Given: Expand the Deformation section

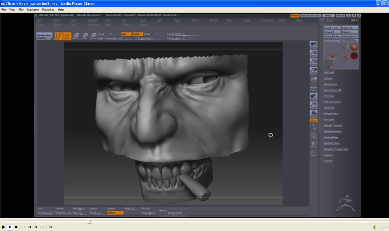Looking at the screenshot, I should pyautogui.click(x=332, y=102).
